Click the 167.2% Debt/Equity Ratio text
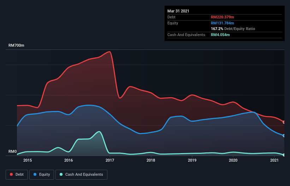This screenshot has width=290, height=186. (x=233, y=29)
